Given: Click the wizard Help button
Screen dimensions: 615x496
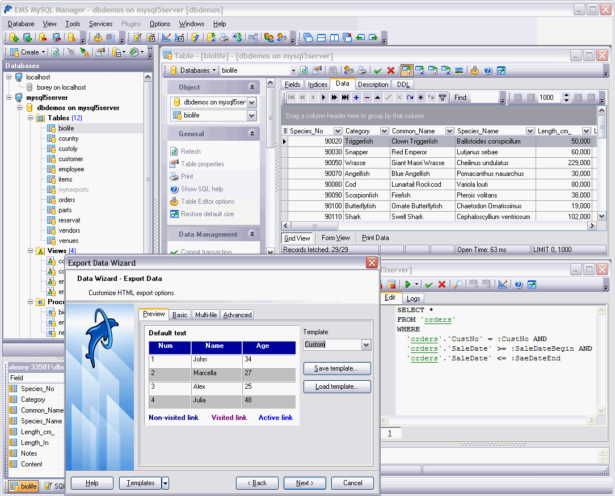Looking at the screenshot, I should pyautogui.click(x=92, y=483).
